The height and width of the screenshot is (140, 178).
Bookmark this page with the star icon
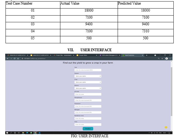pyautogui.click(x=162, y=59)
